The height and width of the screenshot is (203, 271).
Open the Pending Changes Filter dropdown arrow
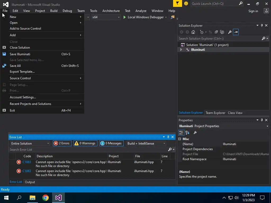(x=206, y=32)
